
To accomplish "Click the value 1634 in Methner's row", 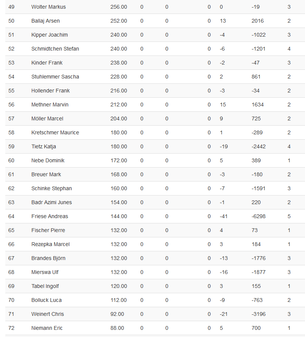I will pyautogui.click(x=257, y=105).
